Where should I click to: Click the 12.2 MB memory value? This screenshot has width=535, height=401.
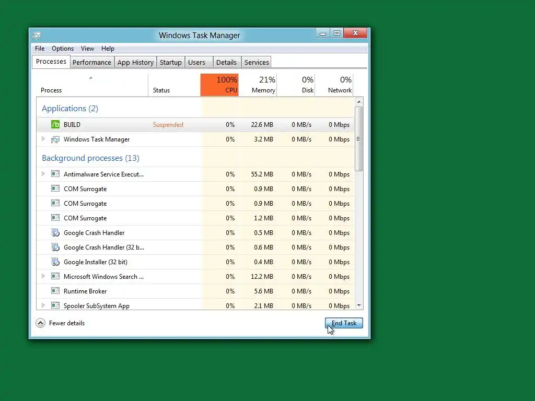[262, 277]
